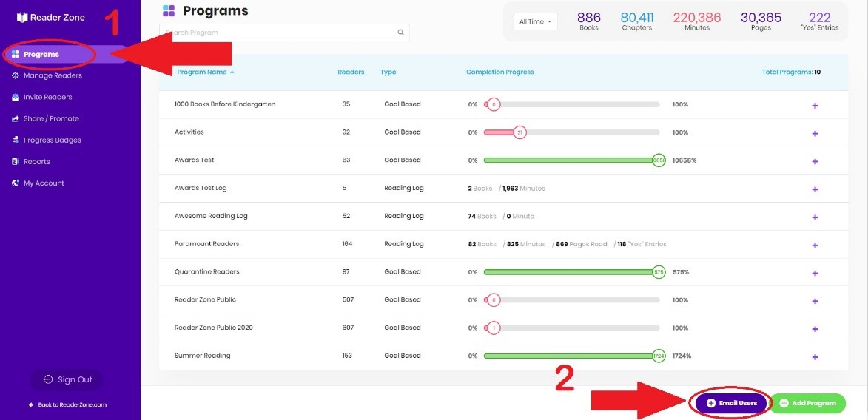
Task: Open Reports in the sidebar
Action: [x=37, y=162]
